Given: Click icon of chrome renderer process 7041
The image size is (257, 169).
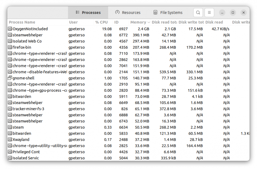Looking at the screenshot, I should (x=10, y=66).
